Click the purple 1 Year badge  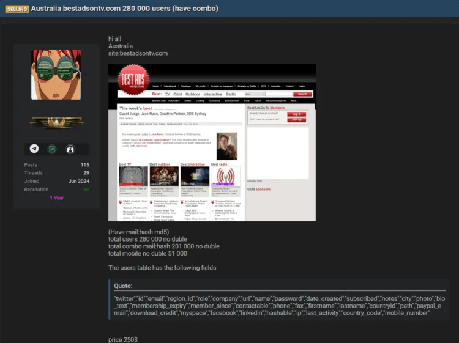click(x=57, y=197)
